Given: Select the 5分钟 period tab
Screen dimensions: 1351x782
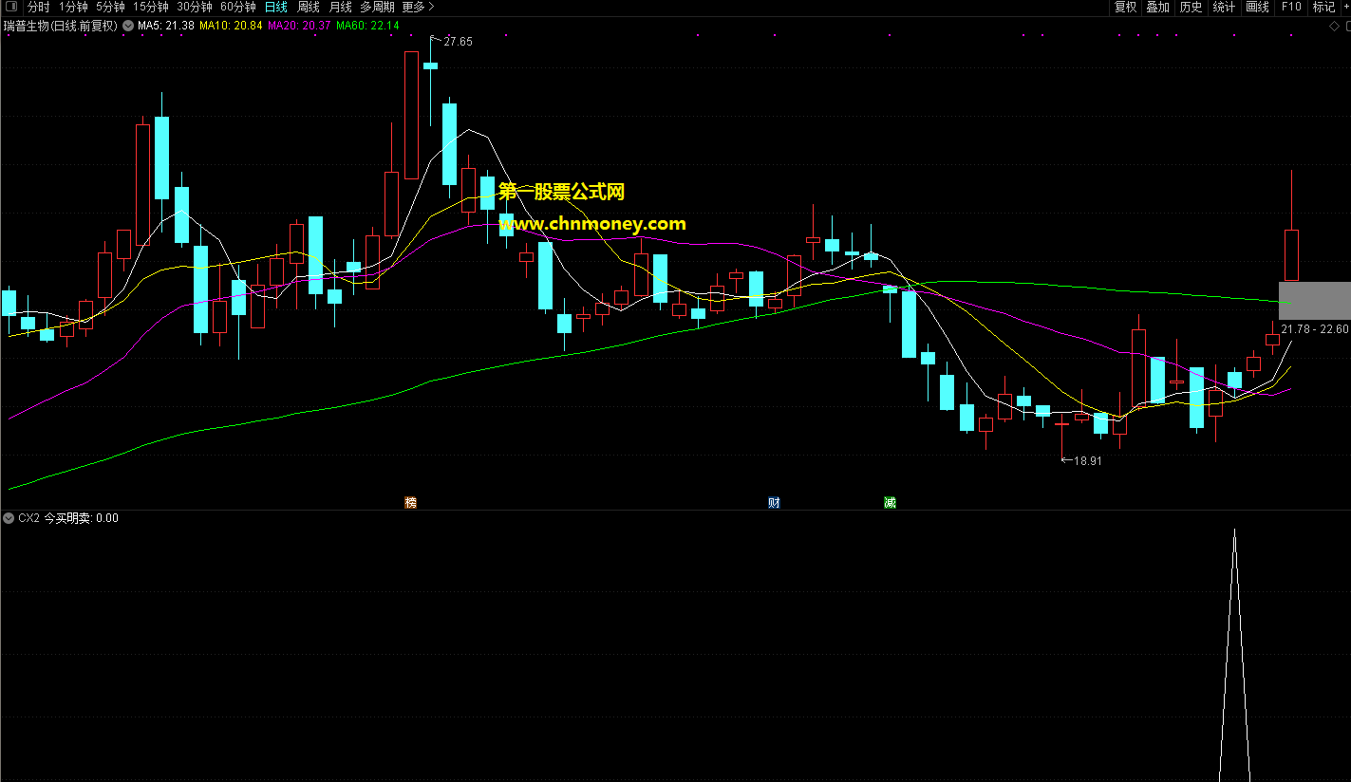Looking at the screenshot, I should pyautogui.click(x=110, y=7).
